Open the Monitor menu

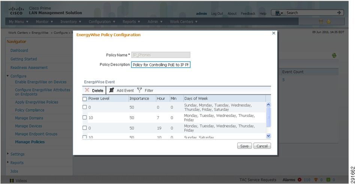[44, 22]
